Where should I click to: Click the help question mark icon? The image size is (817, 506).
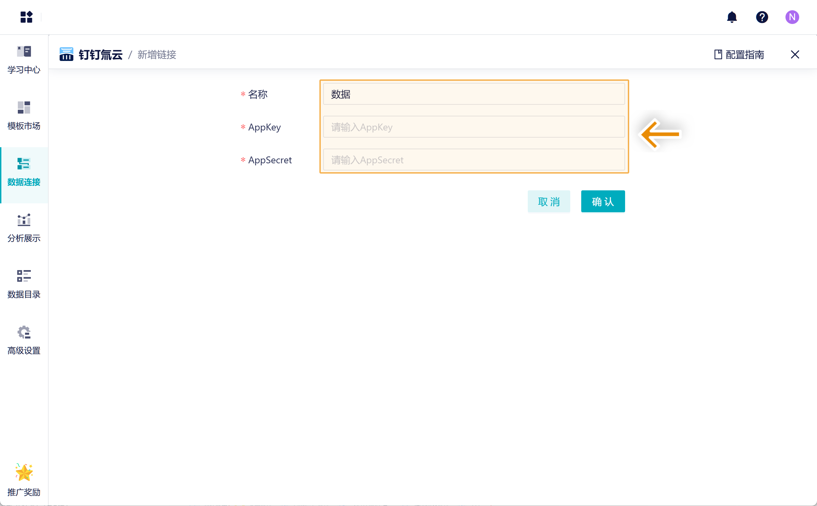coord(762,17)
